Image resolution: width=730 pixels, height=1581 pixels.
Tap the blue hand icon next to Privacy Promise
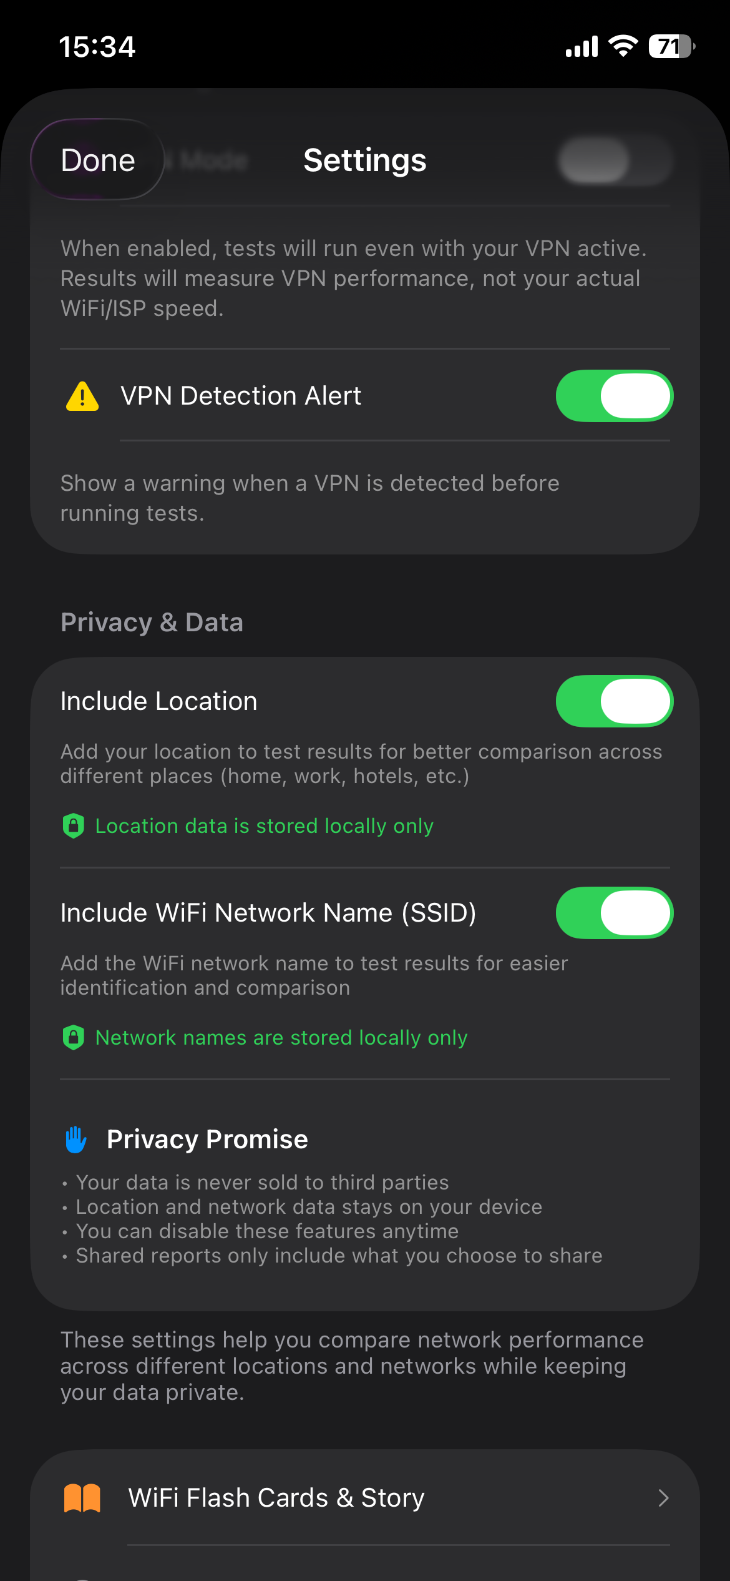click(x=76, y=1139)
